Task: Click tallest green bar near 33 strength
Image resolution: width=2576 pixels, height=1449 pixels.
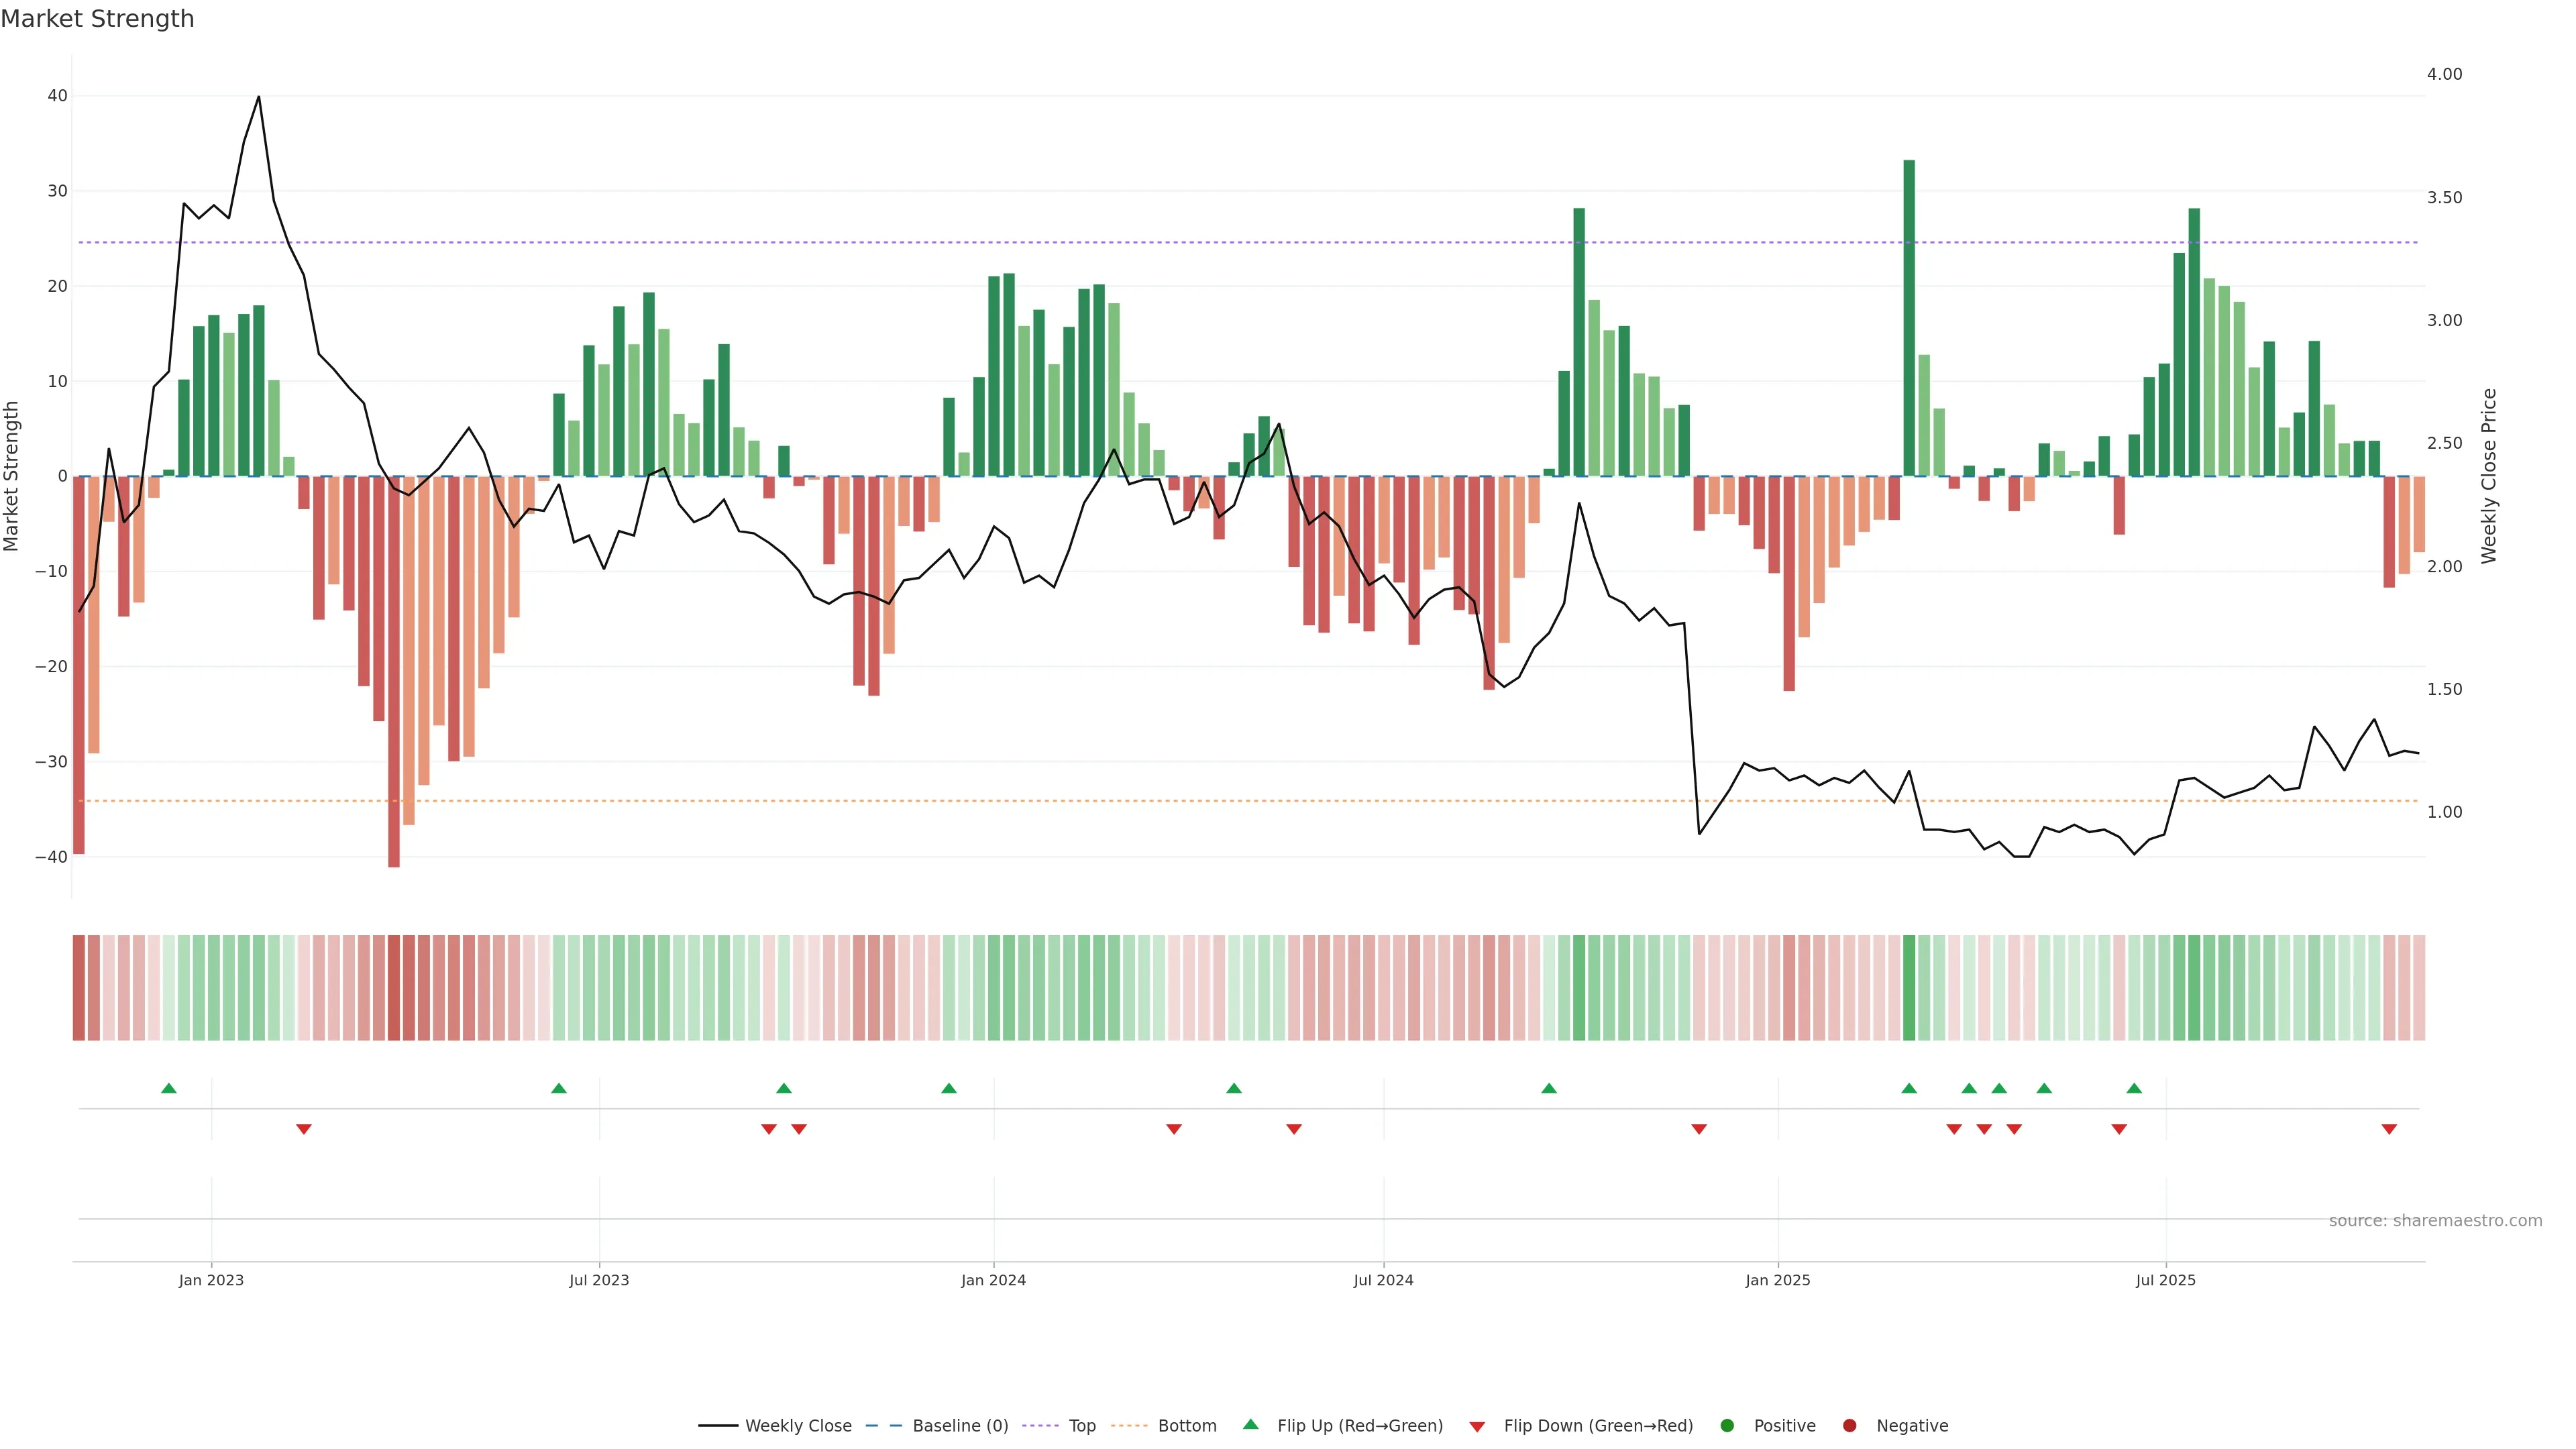Action: click(x=1909, y=318)
